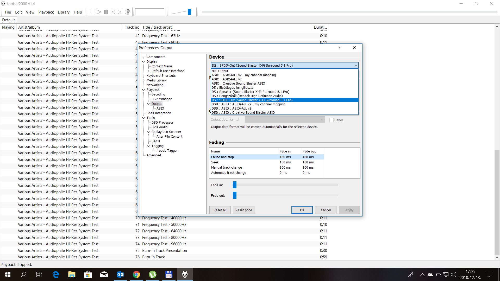The height and width of the screenshot is (281, 500).
Task: Click the seek bar in toolbar
Action: pos(349,12)
